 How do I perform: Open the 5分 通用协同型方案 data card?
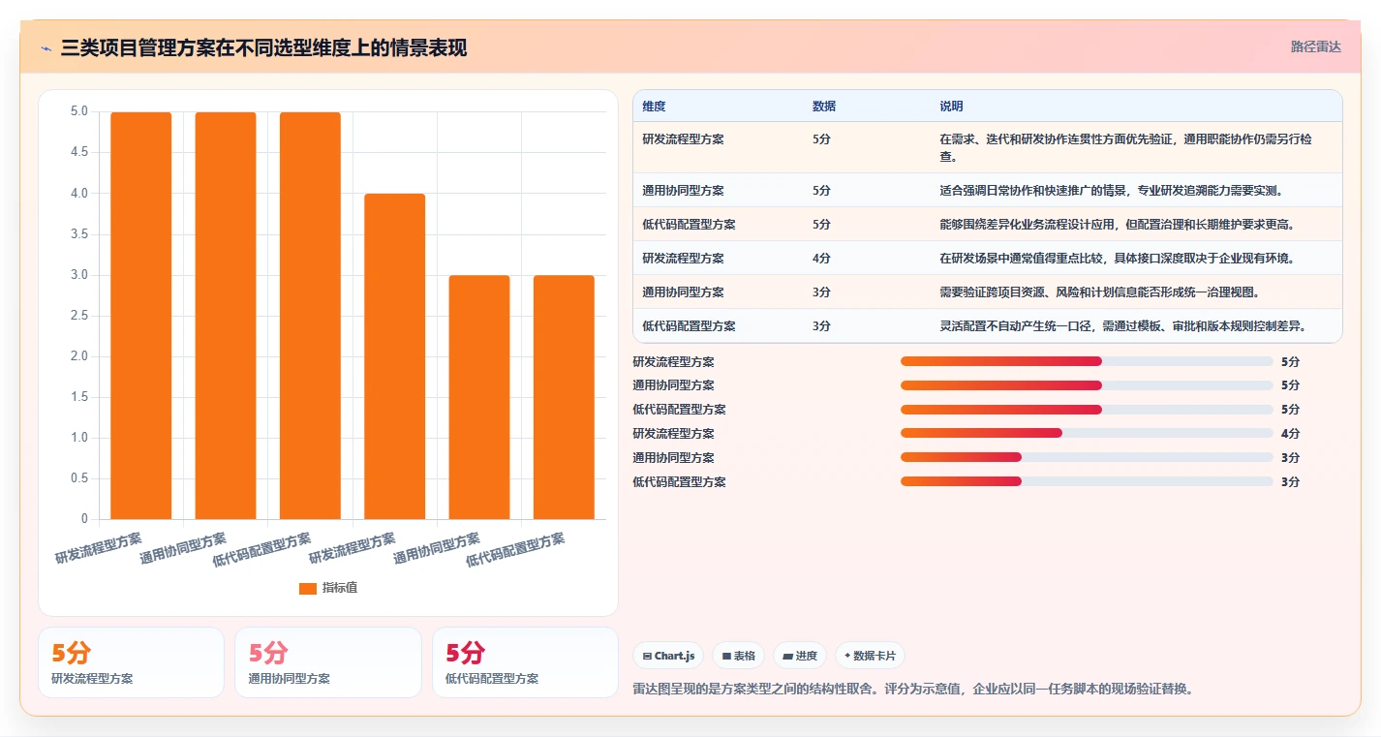[328, 662]
